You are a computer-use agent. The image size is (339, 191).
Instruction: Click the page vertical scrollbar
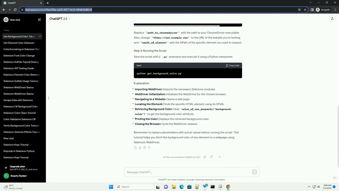(x=338, y=136)
